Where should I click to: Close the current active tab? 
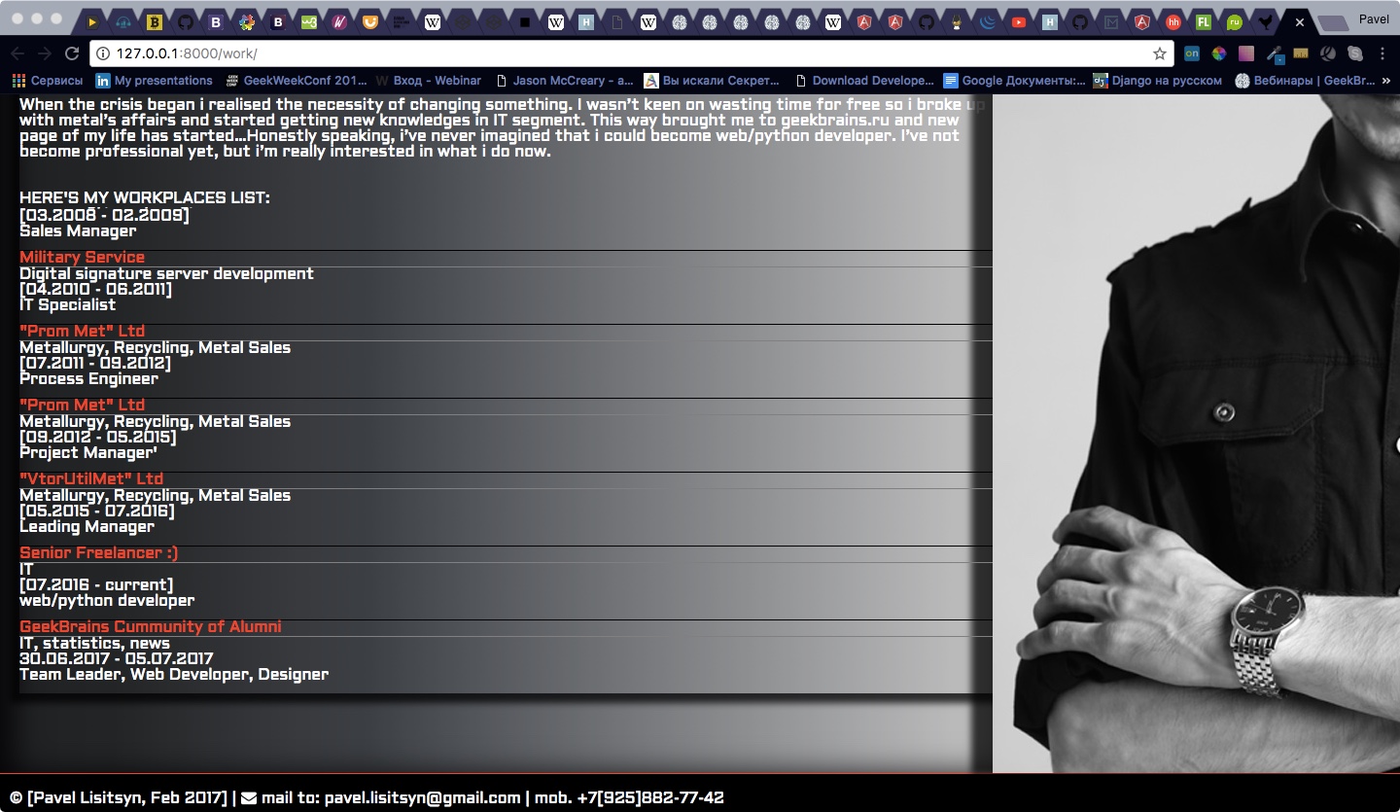1299,21
